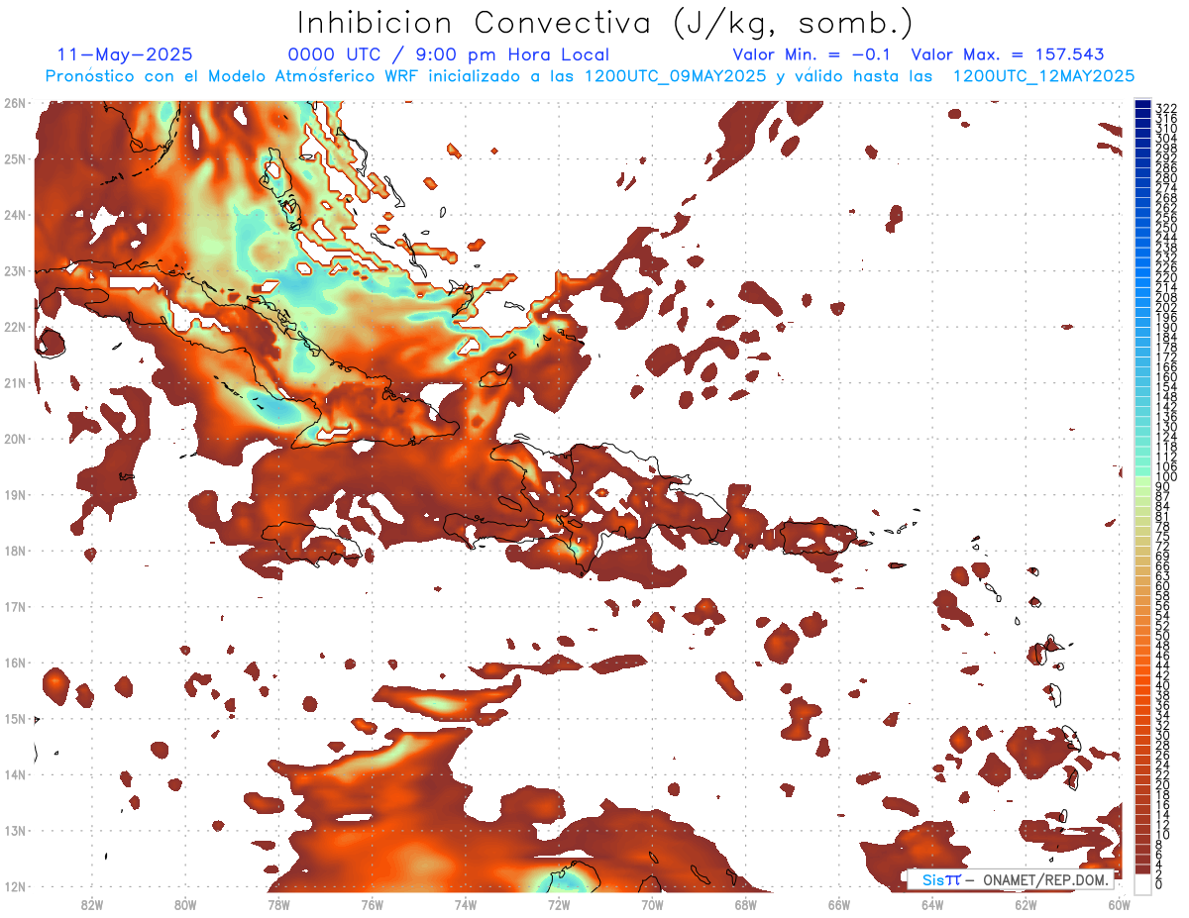
Task: Click the 76W longitude label
Action: 372,904
